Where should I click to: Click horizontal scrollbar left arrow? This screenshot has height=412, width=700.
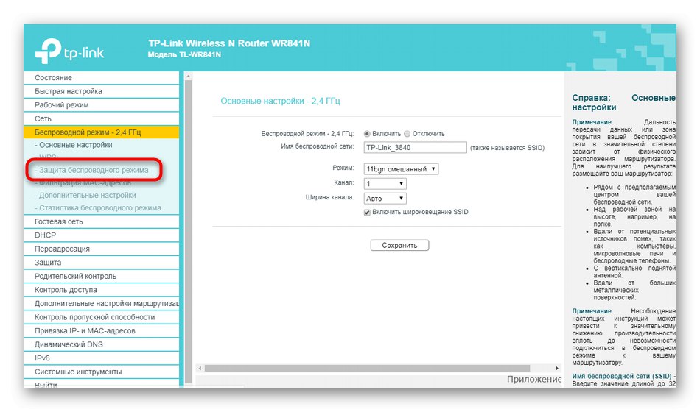200,369
